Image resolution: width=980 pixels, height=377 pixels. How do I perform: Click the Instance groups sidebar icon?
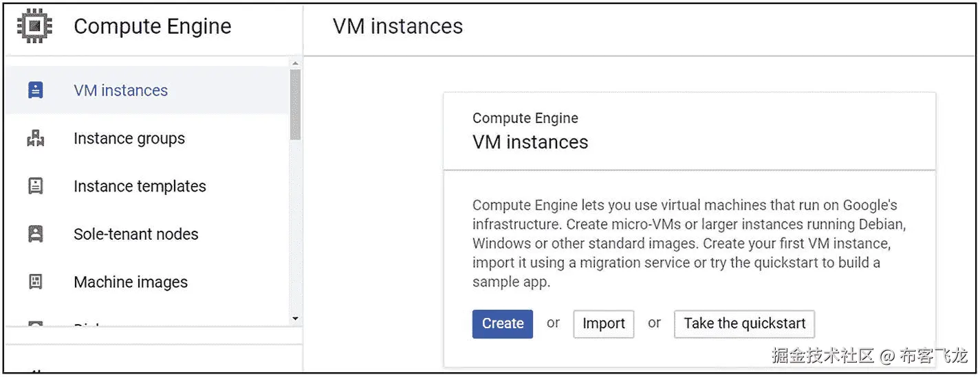[x=35, y=138]
